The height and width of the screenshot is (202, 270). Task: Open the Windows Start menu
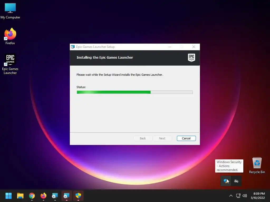(8, 196)
